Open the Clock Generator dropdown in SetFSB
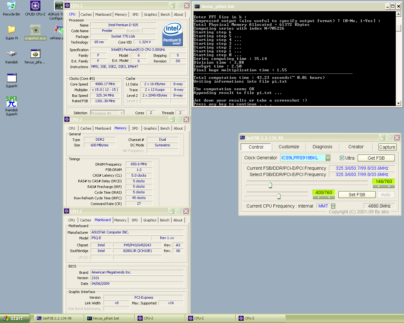Image resolution: width=404 pixels, height=323 pixels. [x=328, y=158]
